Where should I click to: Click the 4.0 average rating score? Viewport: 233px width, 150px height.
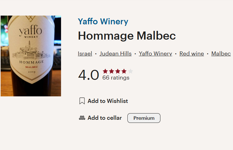(88, 75)
